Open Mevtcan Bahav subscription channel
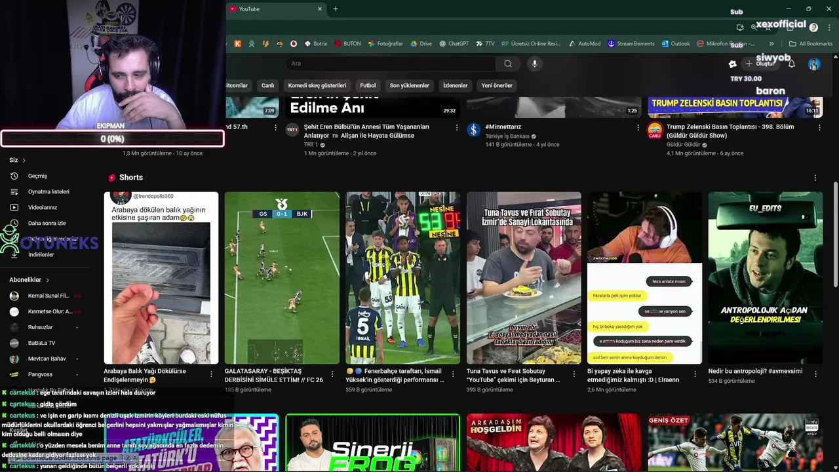The image size is (839, 472). point(47,359)
